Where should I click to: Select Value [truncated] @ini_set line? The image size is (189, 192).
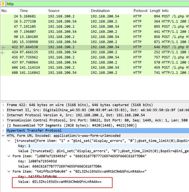pyautogui.click(x=103, y=151)
